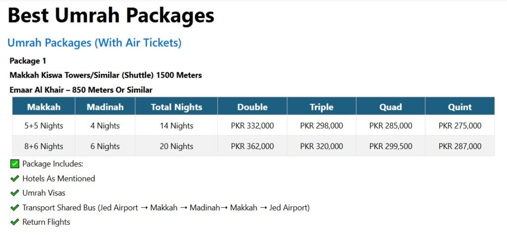Click the Package 1 label
This screenshot has height=235, width=507.
tap(28, 61)
